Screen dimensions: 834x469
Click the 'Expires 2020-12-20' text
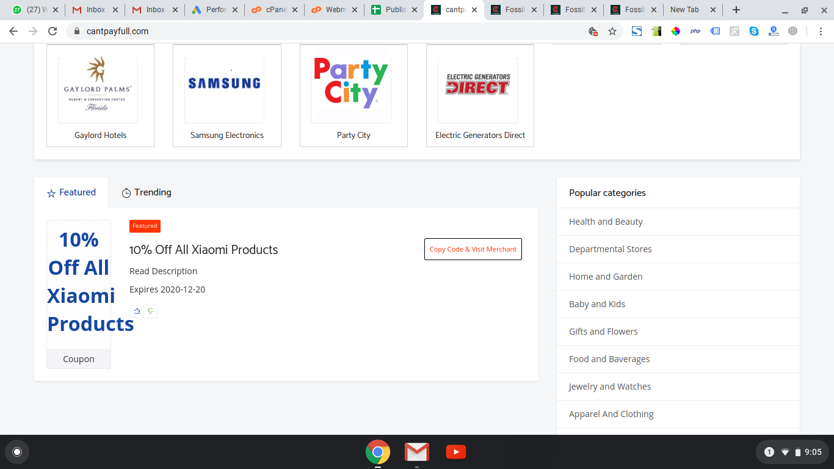(167, 289)
